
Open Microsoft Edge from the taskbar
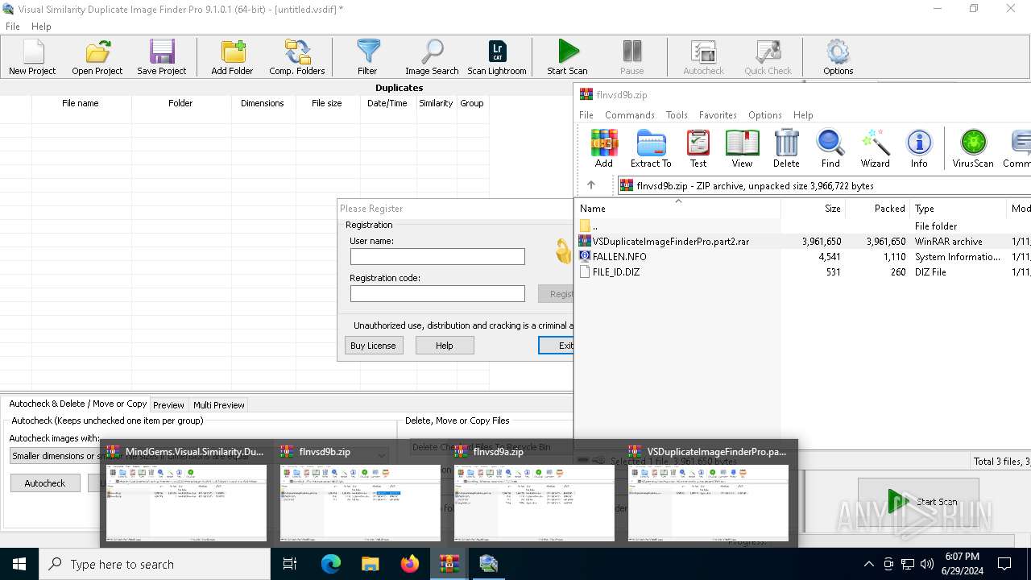tap(331, 564)
